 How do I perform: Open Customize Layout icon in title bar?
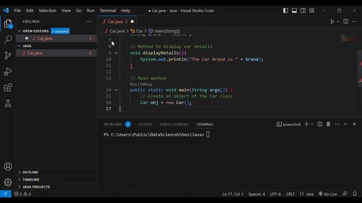(312, 11)
